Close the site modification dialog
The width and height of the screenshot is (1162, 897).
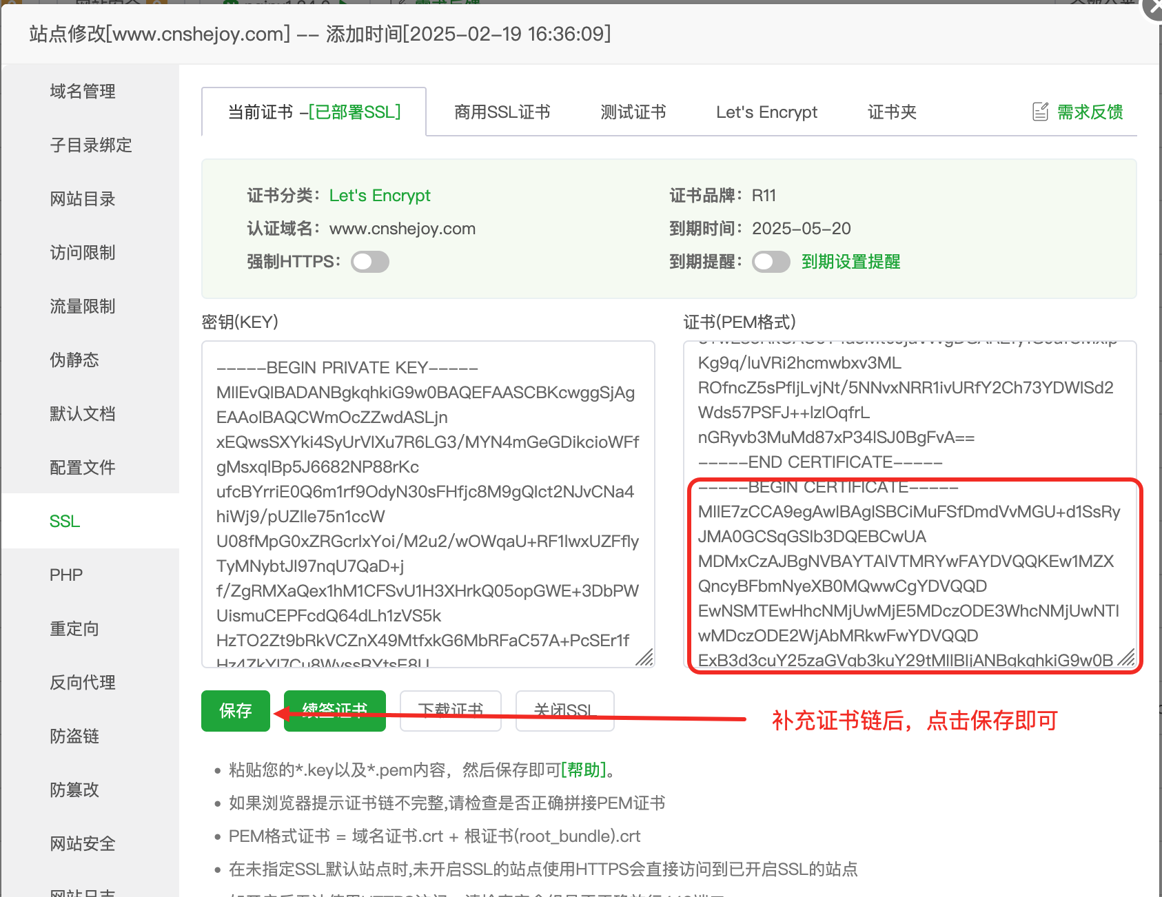1154,8
